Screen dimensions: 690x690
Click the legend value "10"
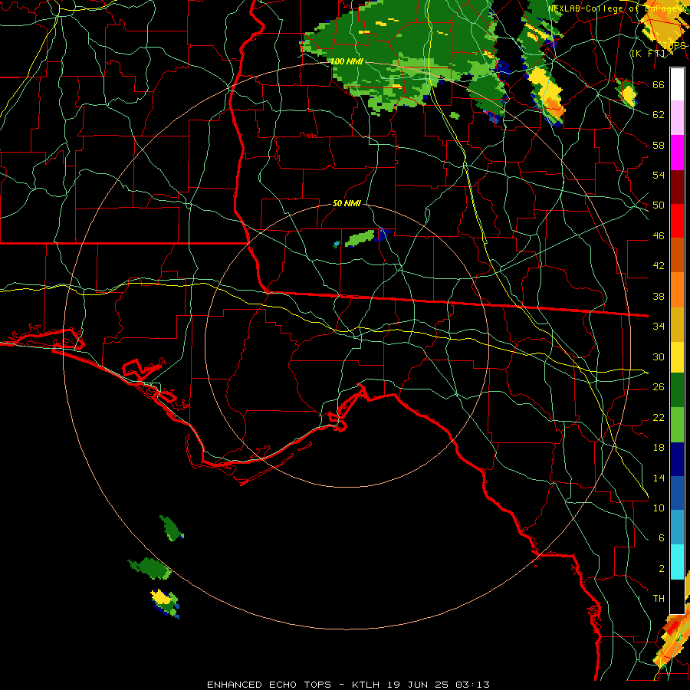[659, 508]
